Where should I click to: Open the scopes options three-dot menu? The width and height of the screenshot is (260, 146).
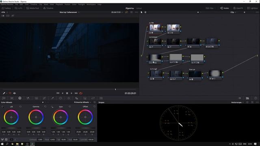coord(257,102)
